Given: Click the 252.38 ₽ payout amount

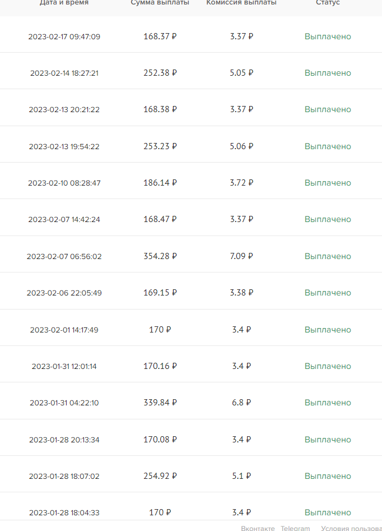Looking at the screenshot, I should [160, 73].
